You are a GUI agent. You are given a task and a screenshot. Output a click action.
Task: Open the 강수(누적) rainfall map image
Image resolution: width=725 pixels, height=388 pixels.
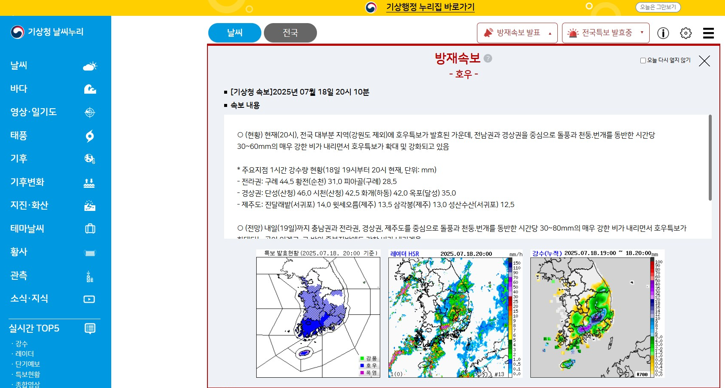point(598,314)
